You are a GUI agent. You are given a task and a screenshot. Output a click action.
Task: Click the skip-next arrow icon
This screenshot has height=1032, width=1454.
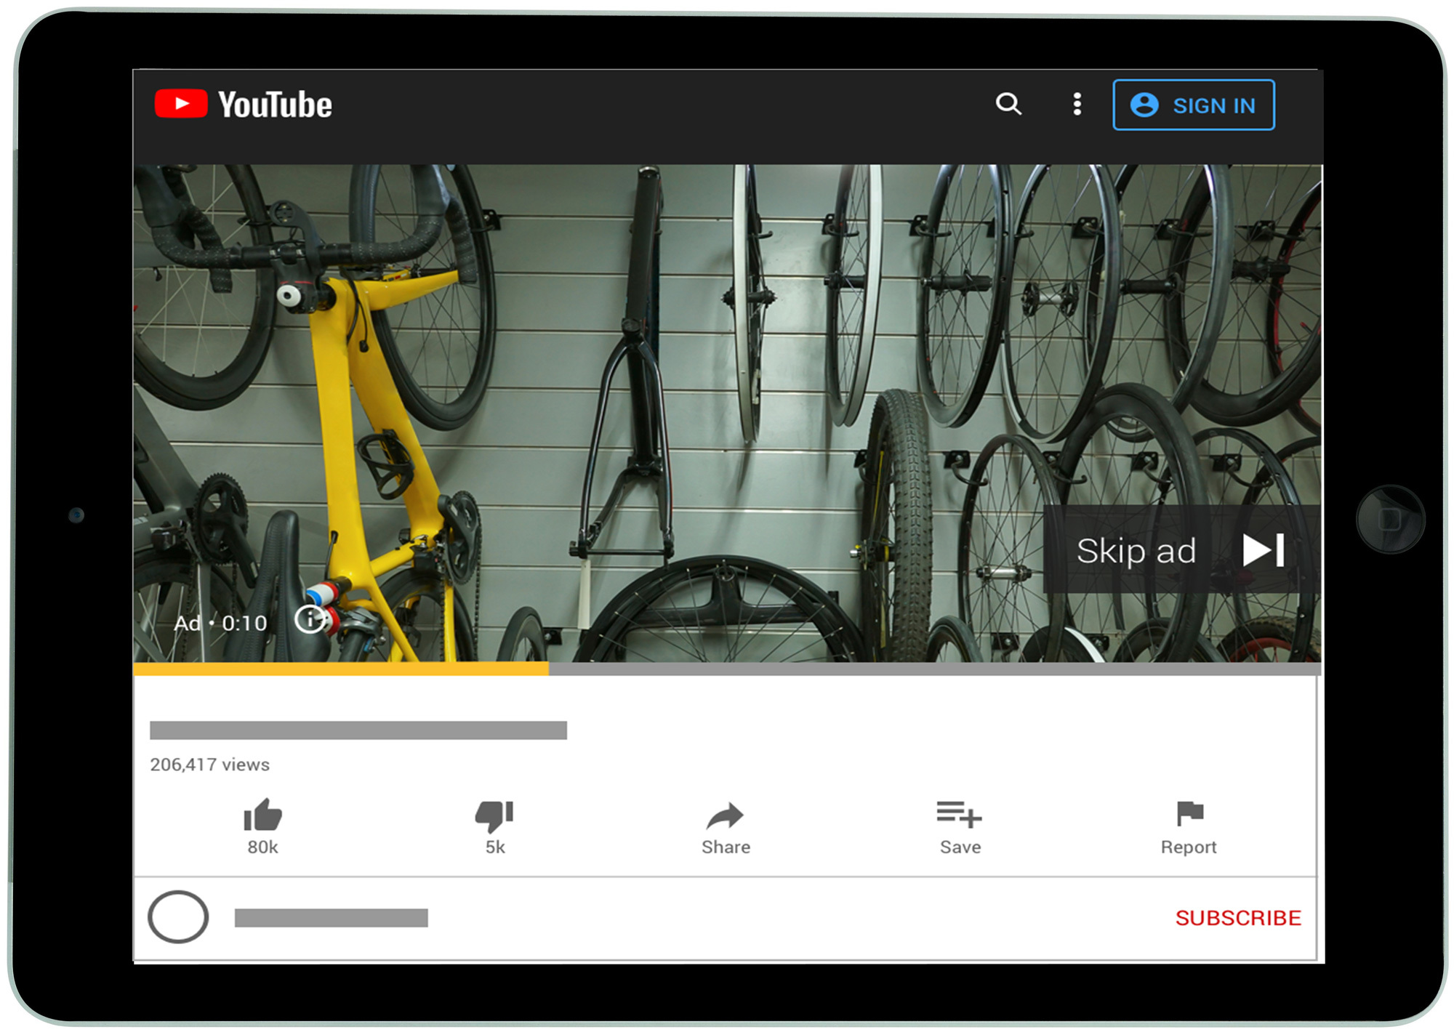tap(1264, 550)
